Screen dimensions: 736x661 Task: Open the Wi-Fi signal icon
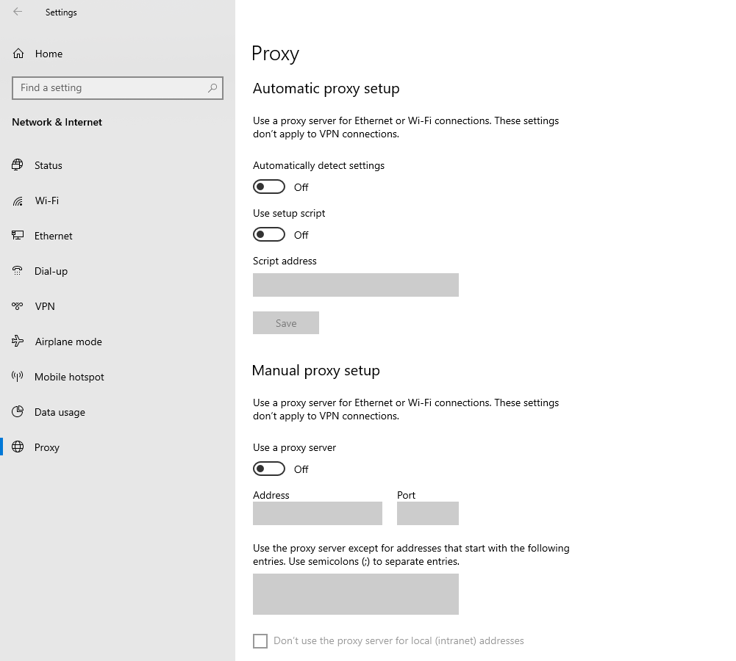[x=18, y=201]
